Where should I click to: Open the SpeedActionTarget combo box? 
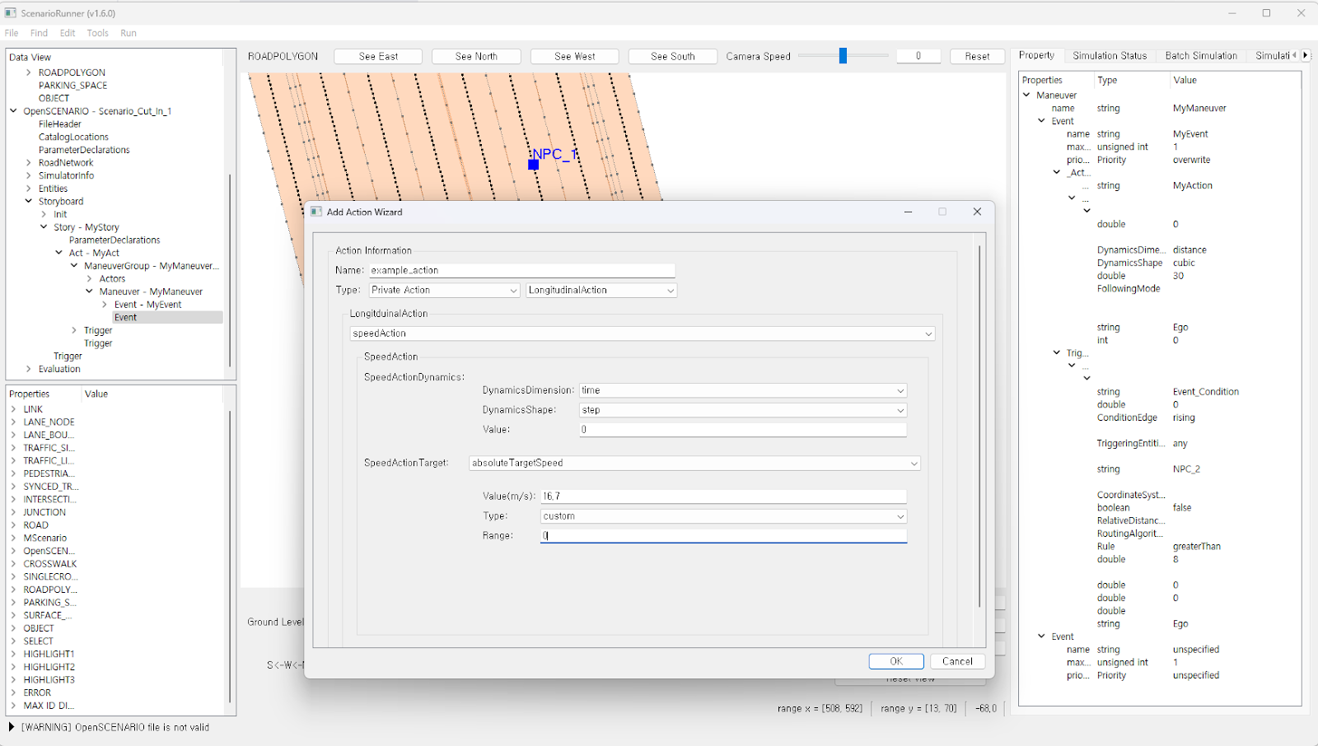[x=694, y=464]
